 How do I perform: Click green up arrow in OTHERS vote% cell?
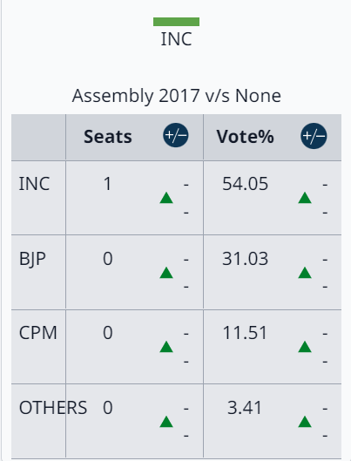point(305,421)
